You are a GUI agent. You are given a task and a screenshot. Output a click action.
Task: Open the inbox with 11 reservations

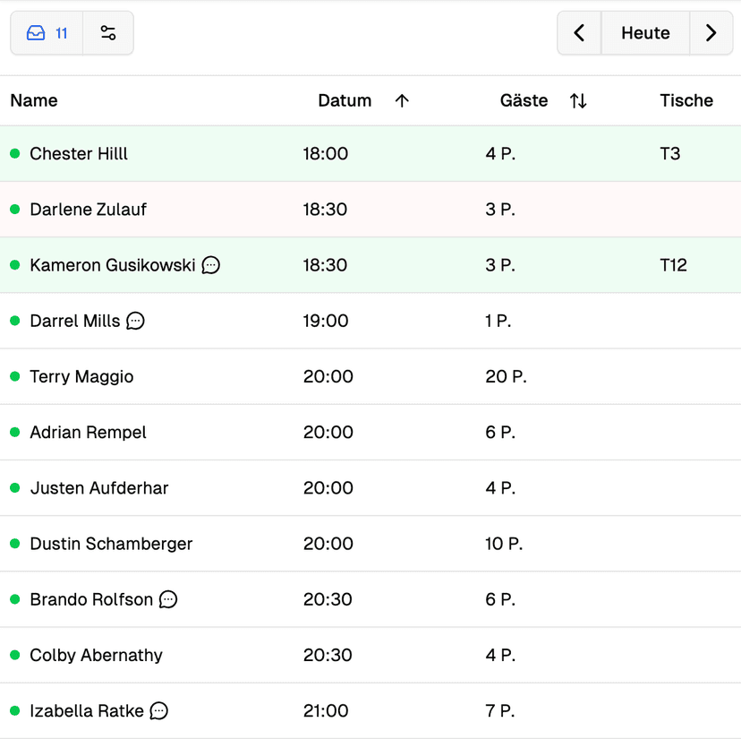tap(47, 33)
